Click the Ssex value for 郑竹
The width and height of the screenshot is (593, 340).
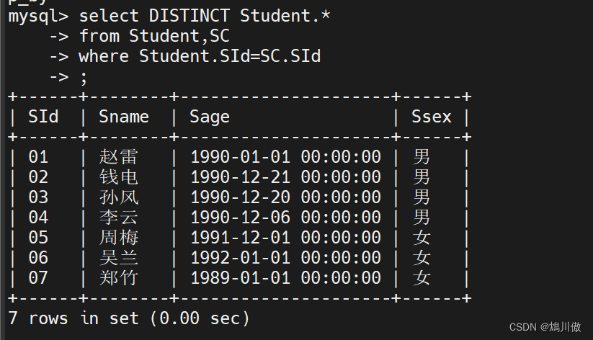(x=422, y=277)
